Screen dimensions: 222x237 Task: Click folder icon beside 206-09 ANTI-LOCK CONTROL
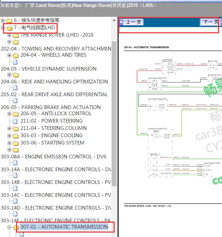[x=16, y=114]
